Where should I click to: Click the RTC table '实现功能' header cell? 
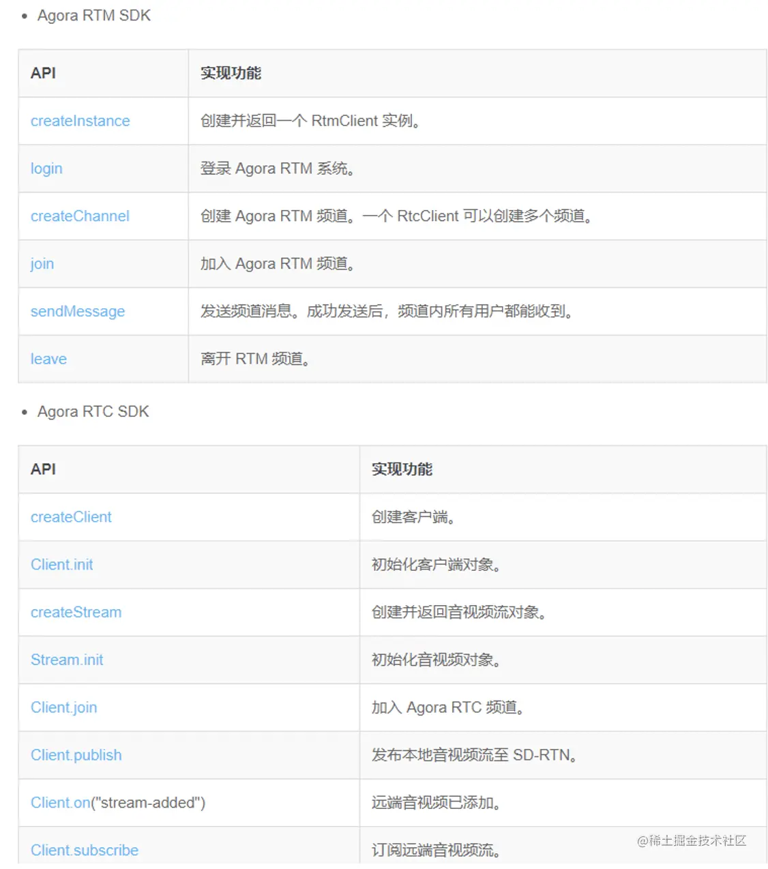[x=563, y=469]
